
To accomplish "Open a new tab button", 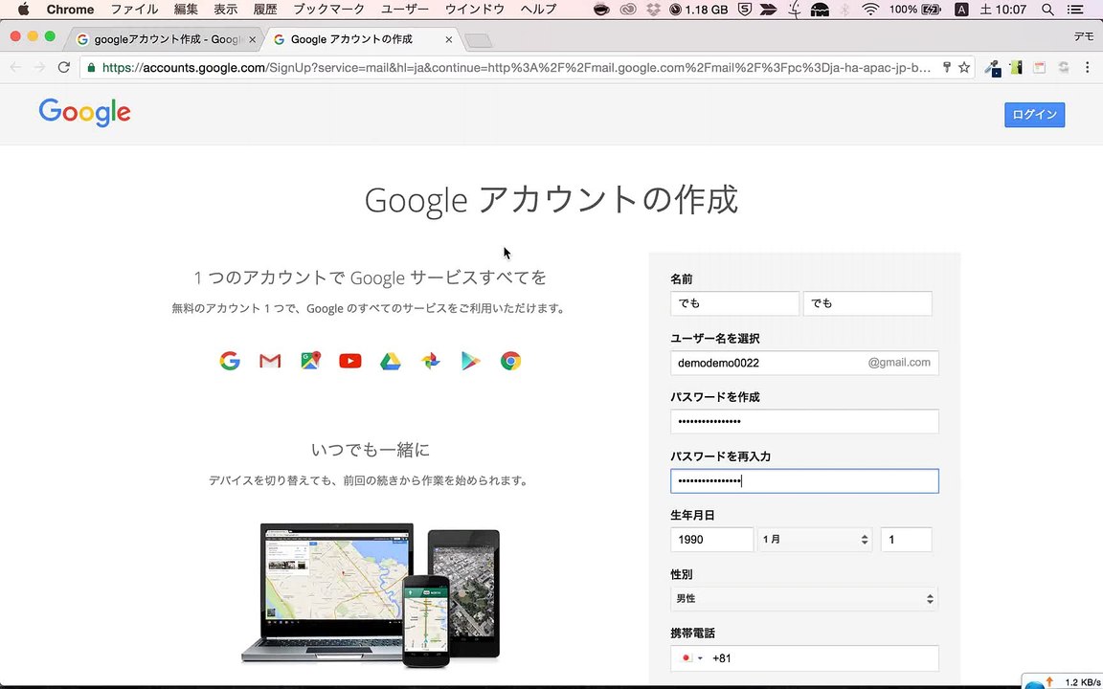I will pyautogui.click(x=479, y=41).
